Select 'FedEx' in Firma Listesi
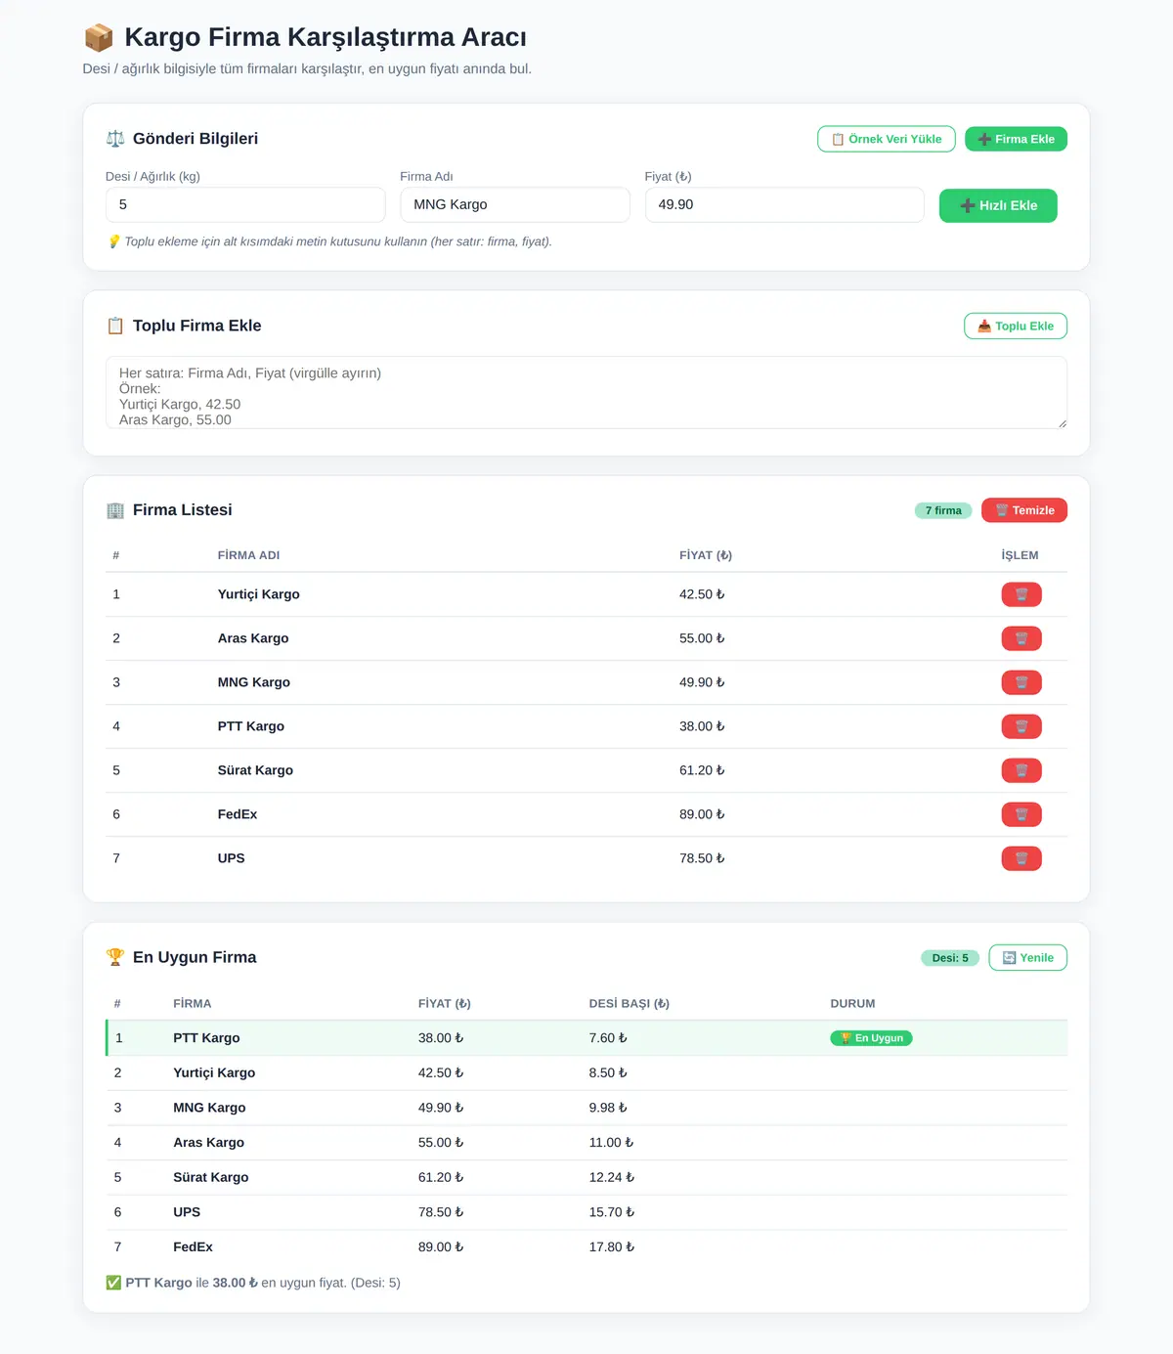Viewport: 1173px width, 1354px height. [x=238, y=814]
